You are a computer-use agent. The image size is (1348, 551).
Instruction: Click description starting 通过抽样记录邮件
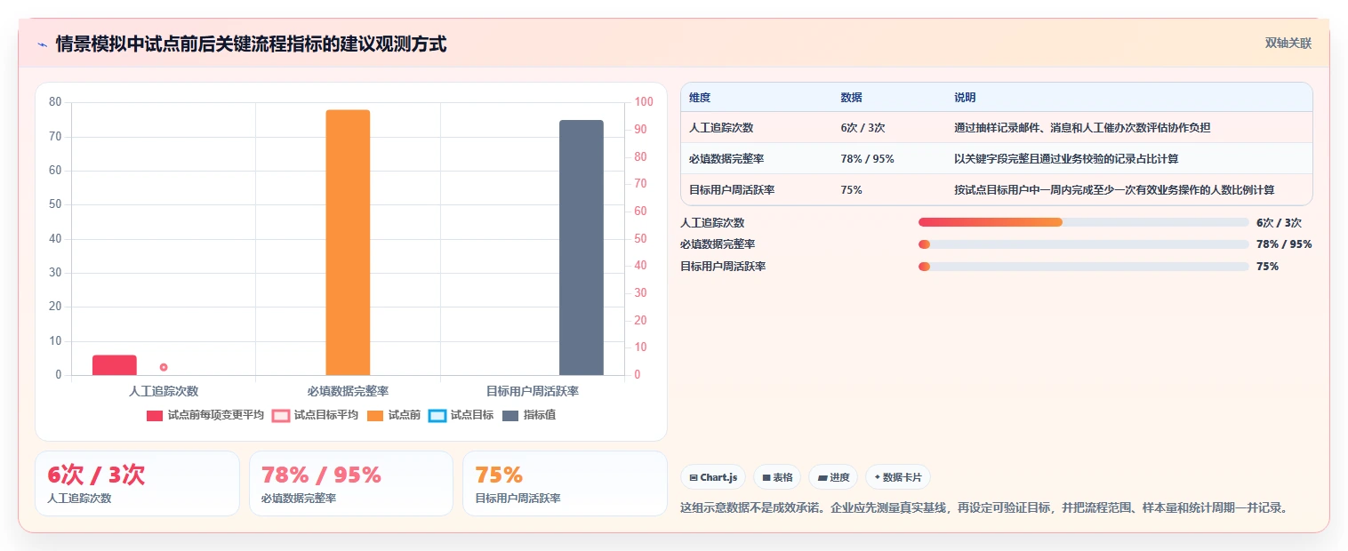[x=1082, y=128]
